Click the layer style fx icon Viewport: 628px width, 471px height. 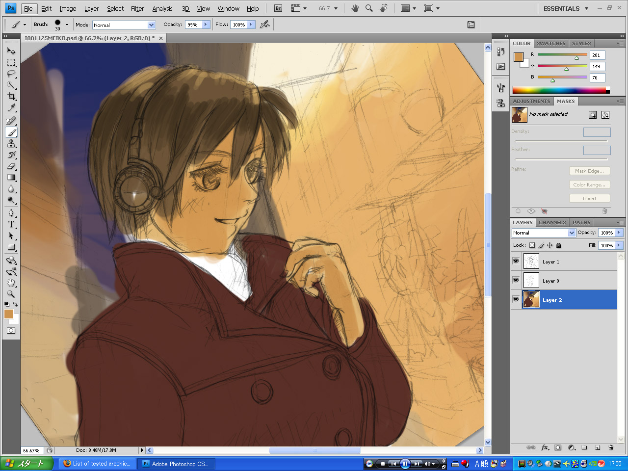coord(545,447)
